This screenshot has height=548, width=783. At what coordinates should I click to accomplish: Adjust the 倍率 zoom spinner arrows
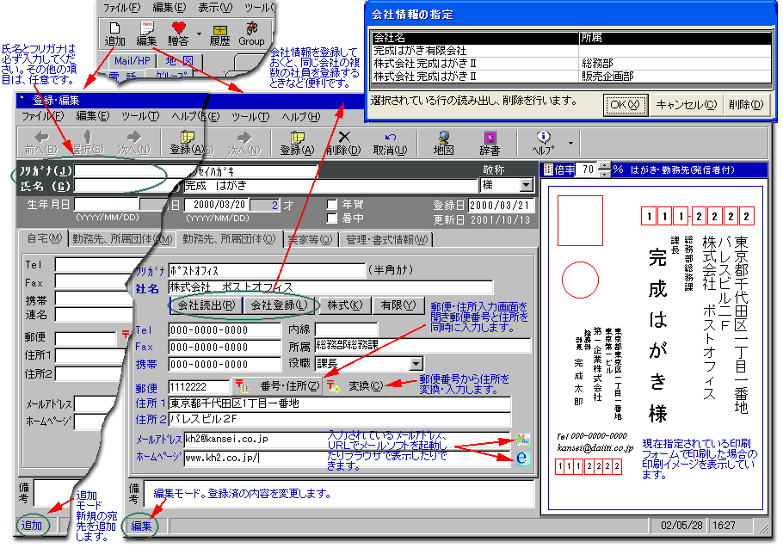604,169
